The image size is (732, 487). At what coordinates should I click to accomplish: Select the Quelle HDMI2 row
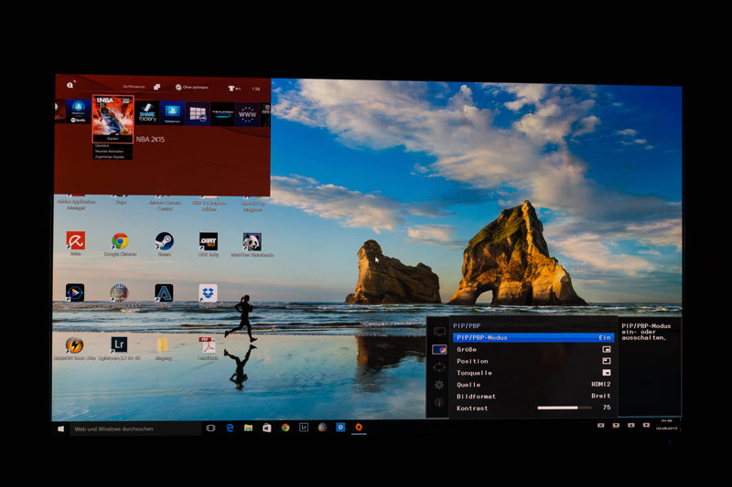click(x=533, y=385)
